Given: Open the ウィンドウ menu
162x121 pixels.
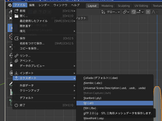Looking at the screenshot, I should pyautogui.click(x=60, y=5).
